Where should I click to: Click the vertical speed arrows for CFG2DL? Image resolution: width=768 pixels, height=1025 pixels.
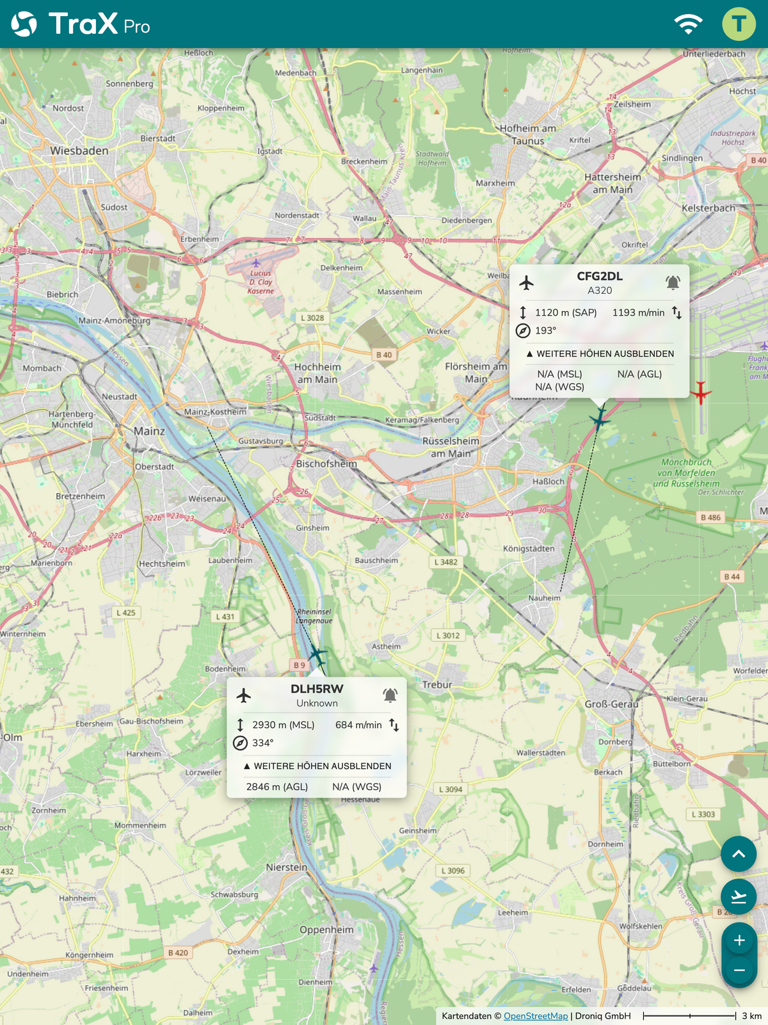676,312
